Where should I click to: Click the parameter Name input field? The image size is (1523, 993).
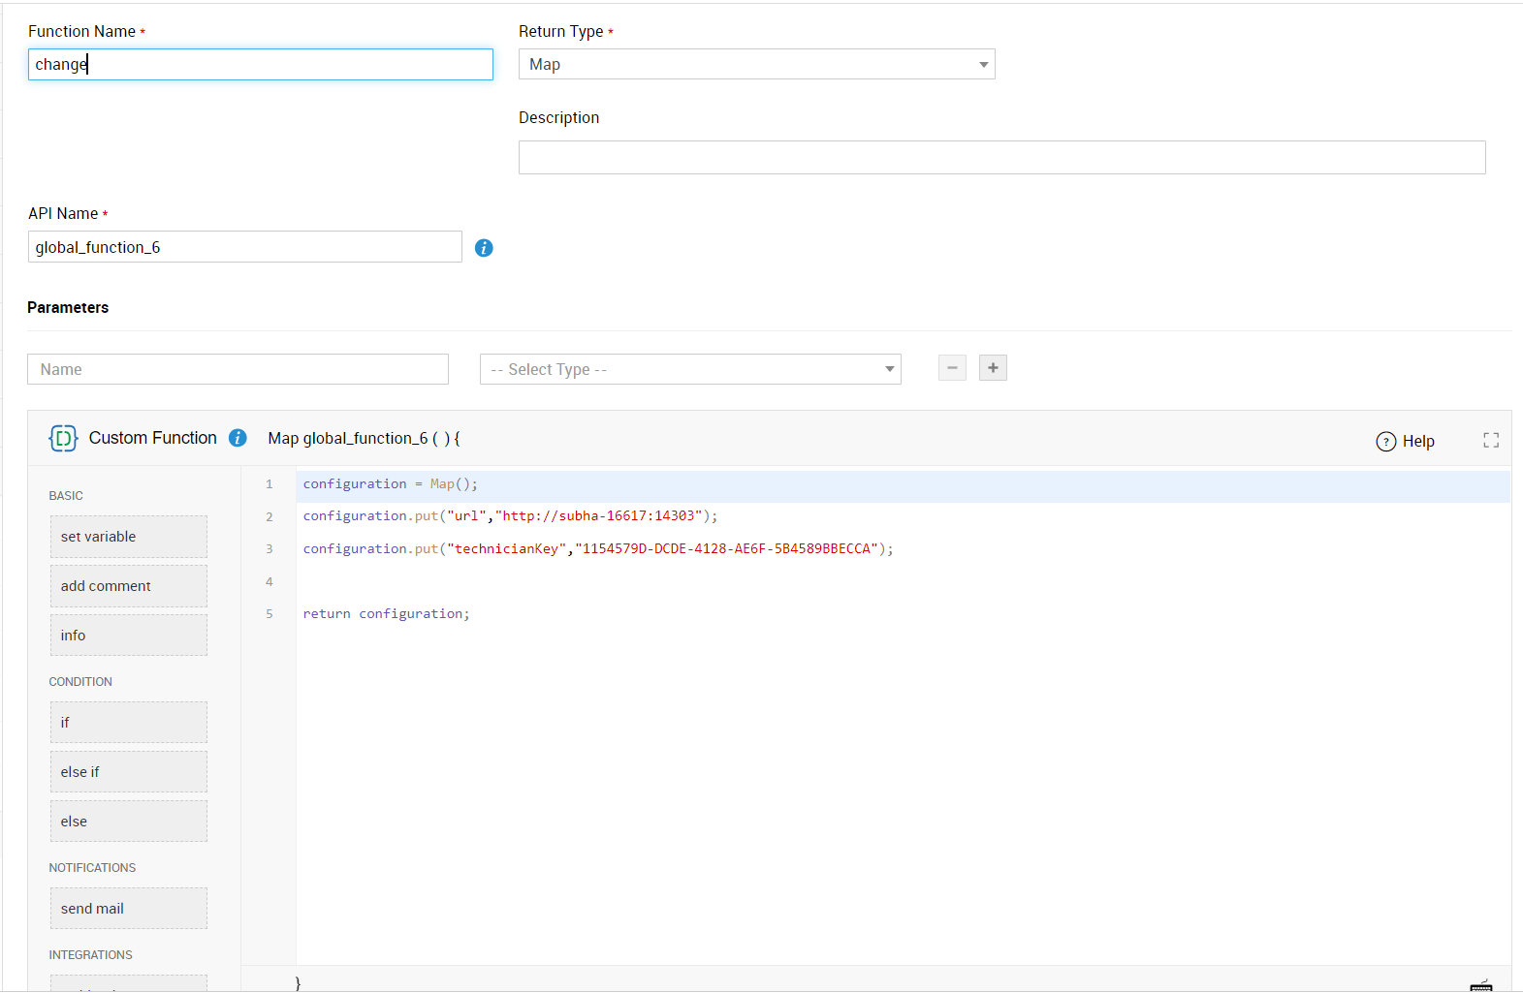(238, 369)
